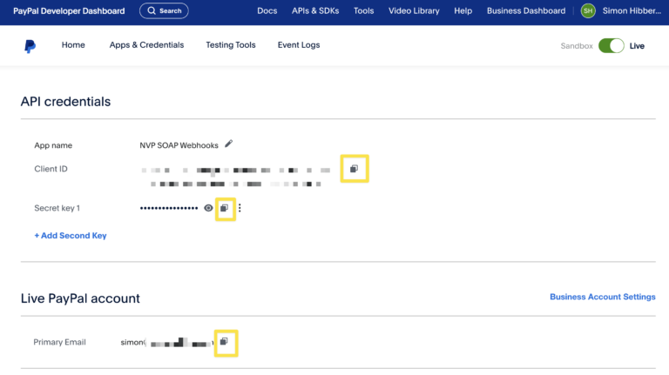Copy the Client ID value
This screenshot has height=375, width=669.
(x=354, y=168)
